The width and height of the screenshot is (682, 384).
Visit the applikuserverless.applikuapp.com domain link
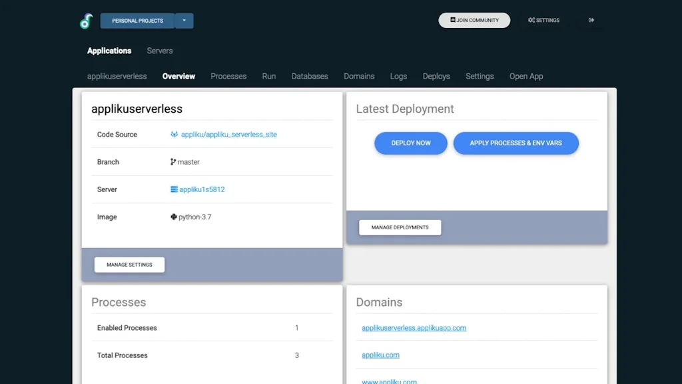point(413,327)
